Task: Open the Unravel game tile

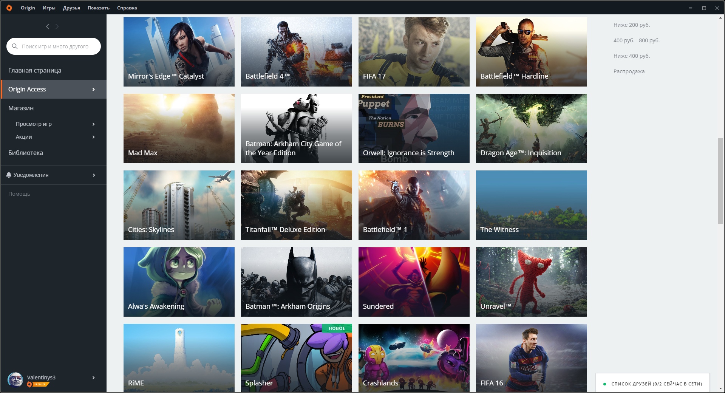Action: point(532,282)
